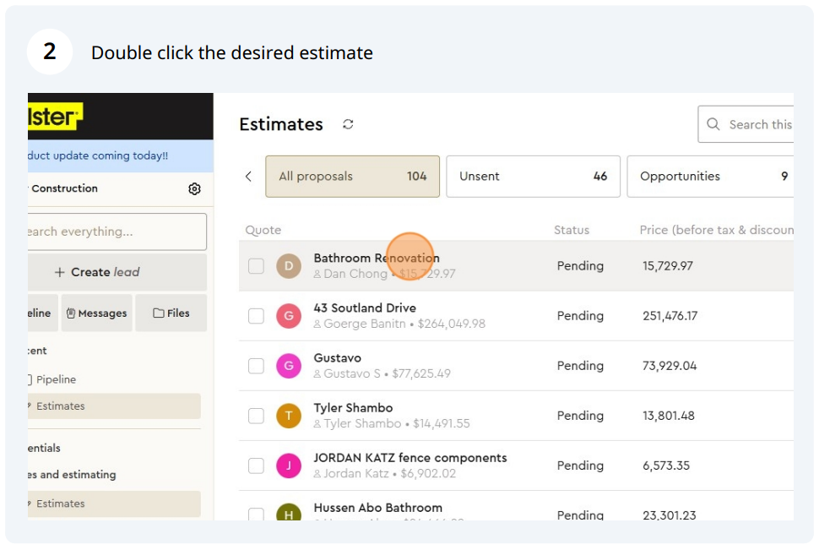Viewport: 819px width, 550px height.
Task: Open Files from the sidebar
Action: 171,313
